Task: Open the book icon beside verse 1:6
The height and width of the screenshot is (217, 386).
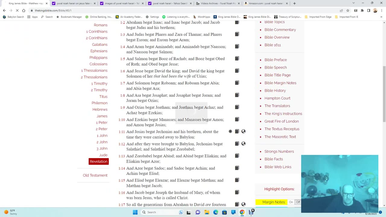Action: (237, 71)
